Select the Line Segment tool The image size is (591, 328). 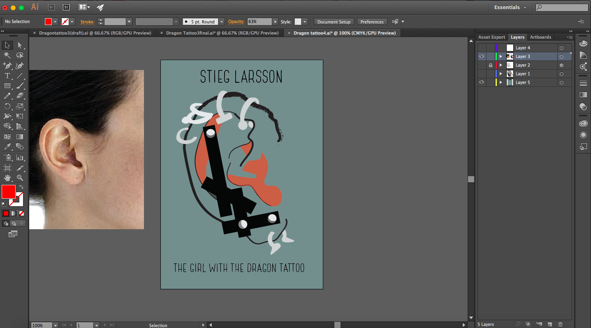coord(20,76)
